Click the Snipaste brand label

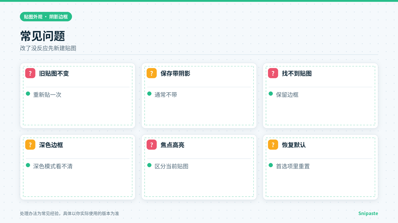368,213
